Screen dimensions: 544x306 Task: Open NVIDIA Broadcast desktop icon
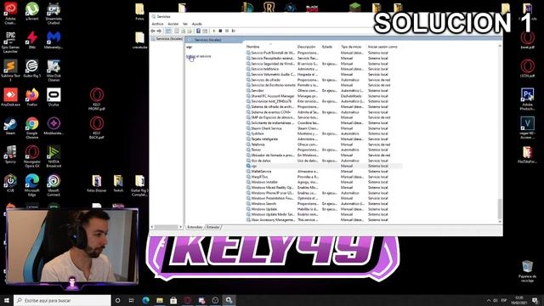(x=54, y=156)
